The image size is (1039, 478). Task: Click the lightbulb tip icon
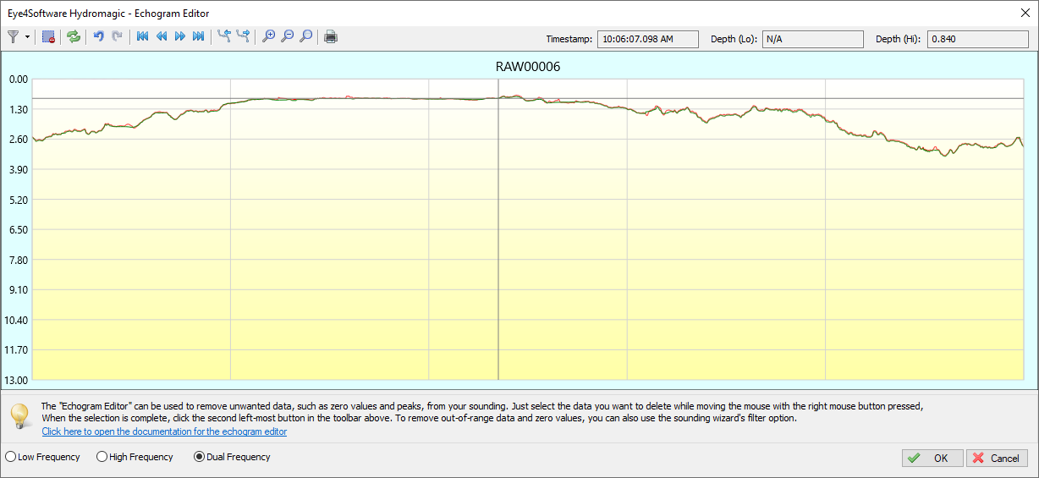[19, 416]
